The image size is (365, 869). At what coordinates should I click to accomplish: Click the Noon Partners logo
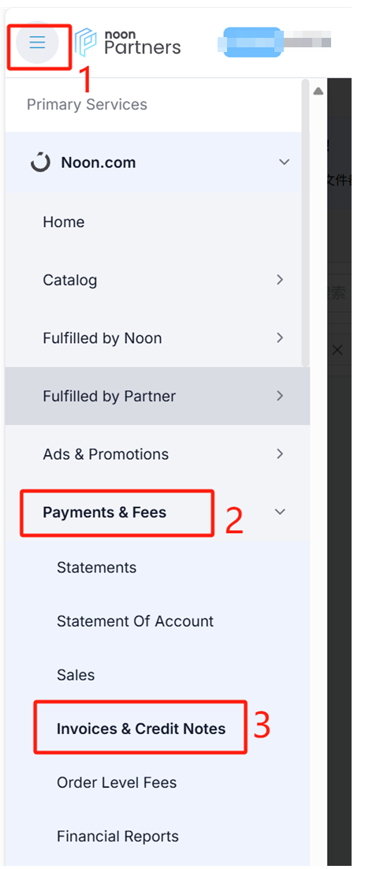coord(128,42)
